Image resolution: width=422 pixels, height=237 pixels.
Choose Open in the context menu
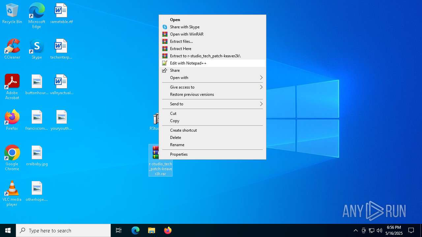tap(212, 20)
